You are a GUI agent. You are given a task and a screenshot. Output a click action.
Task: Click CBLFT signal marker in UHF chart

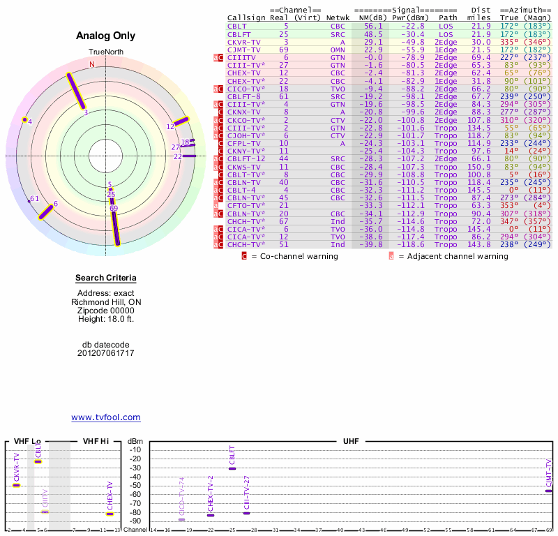coord(232,468)
